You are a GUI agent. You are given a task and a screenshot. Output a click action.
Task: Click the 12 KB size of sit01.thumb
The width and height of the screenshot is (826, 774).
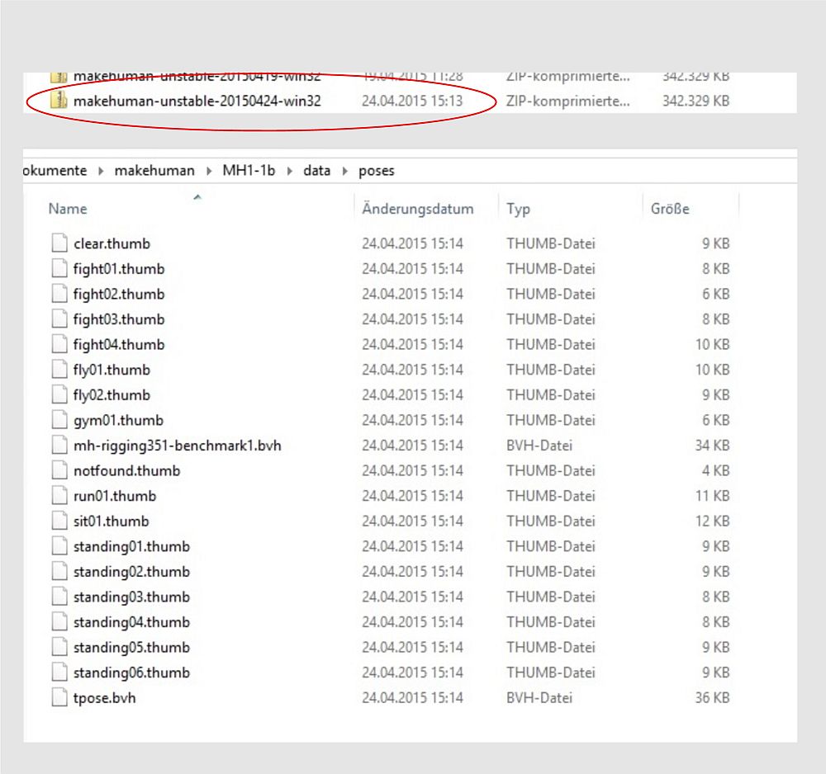pos(712,521)
